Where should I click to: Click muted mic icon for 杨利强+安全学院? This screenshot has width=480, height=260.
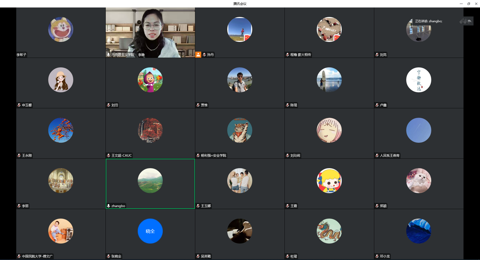(198, 155)
